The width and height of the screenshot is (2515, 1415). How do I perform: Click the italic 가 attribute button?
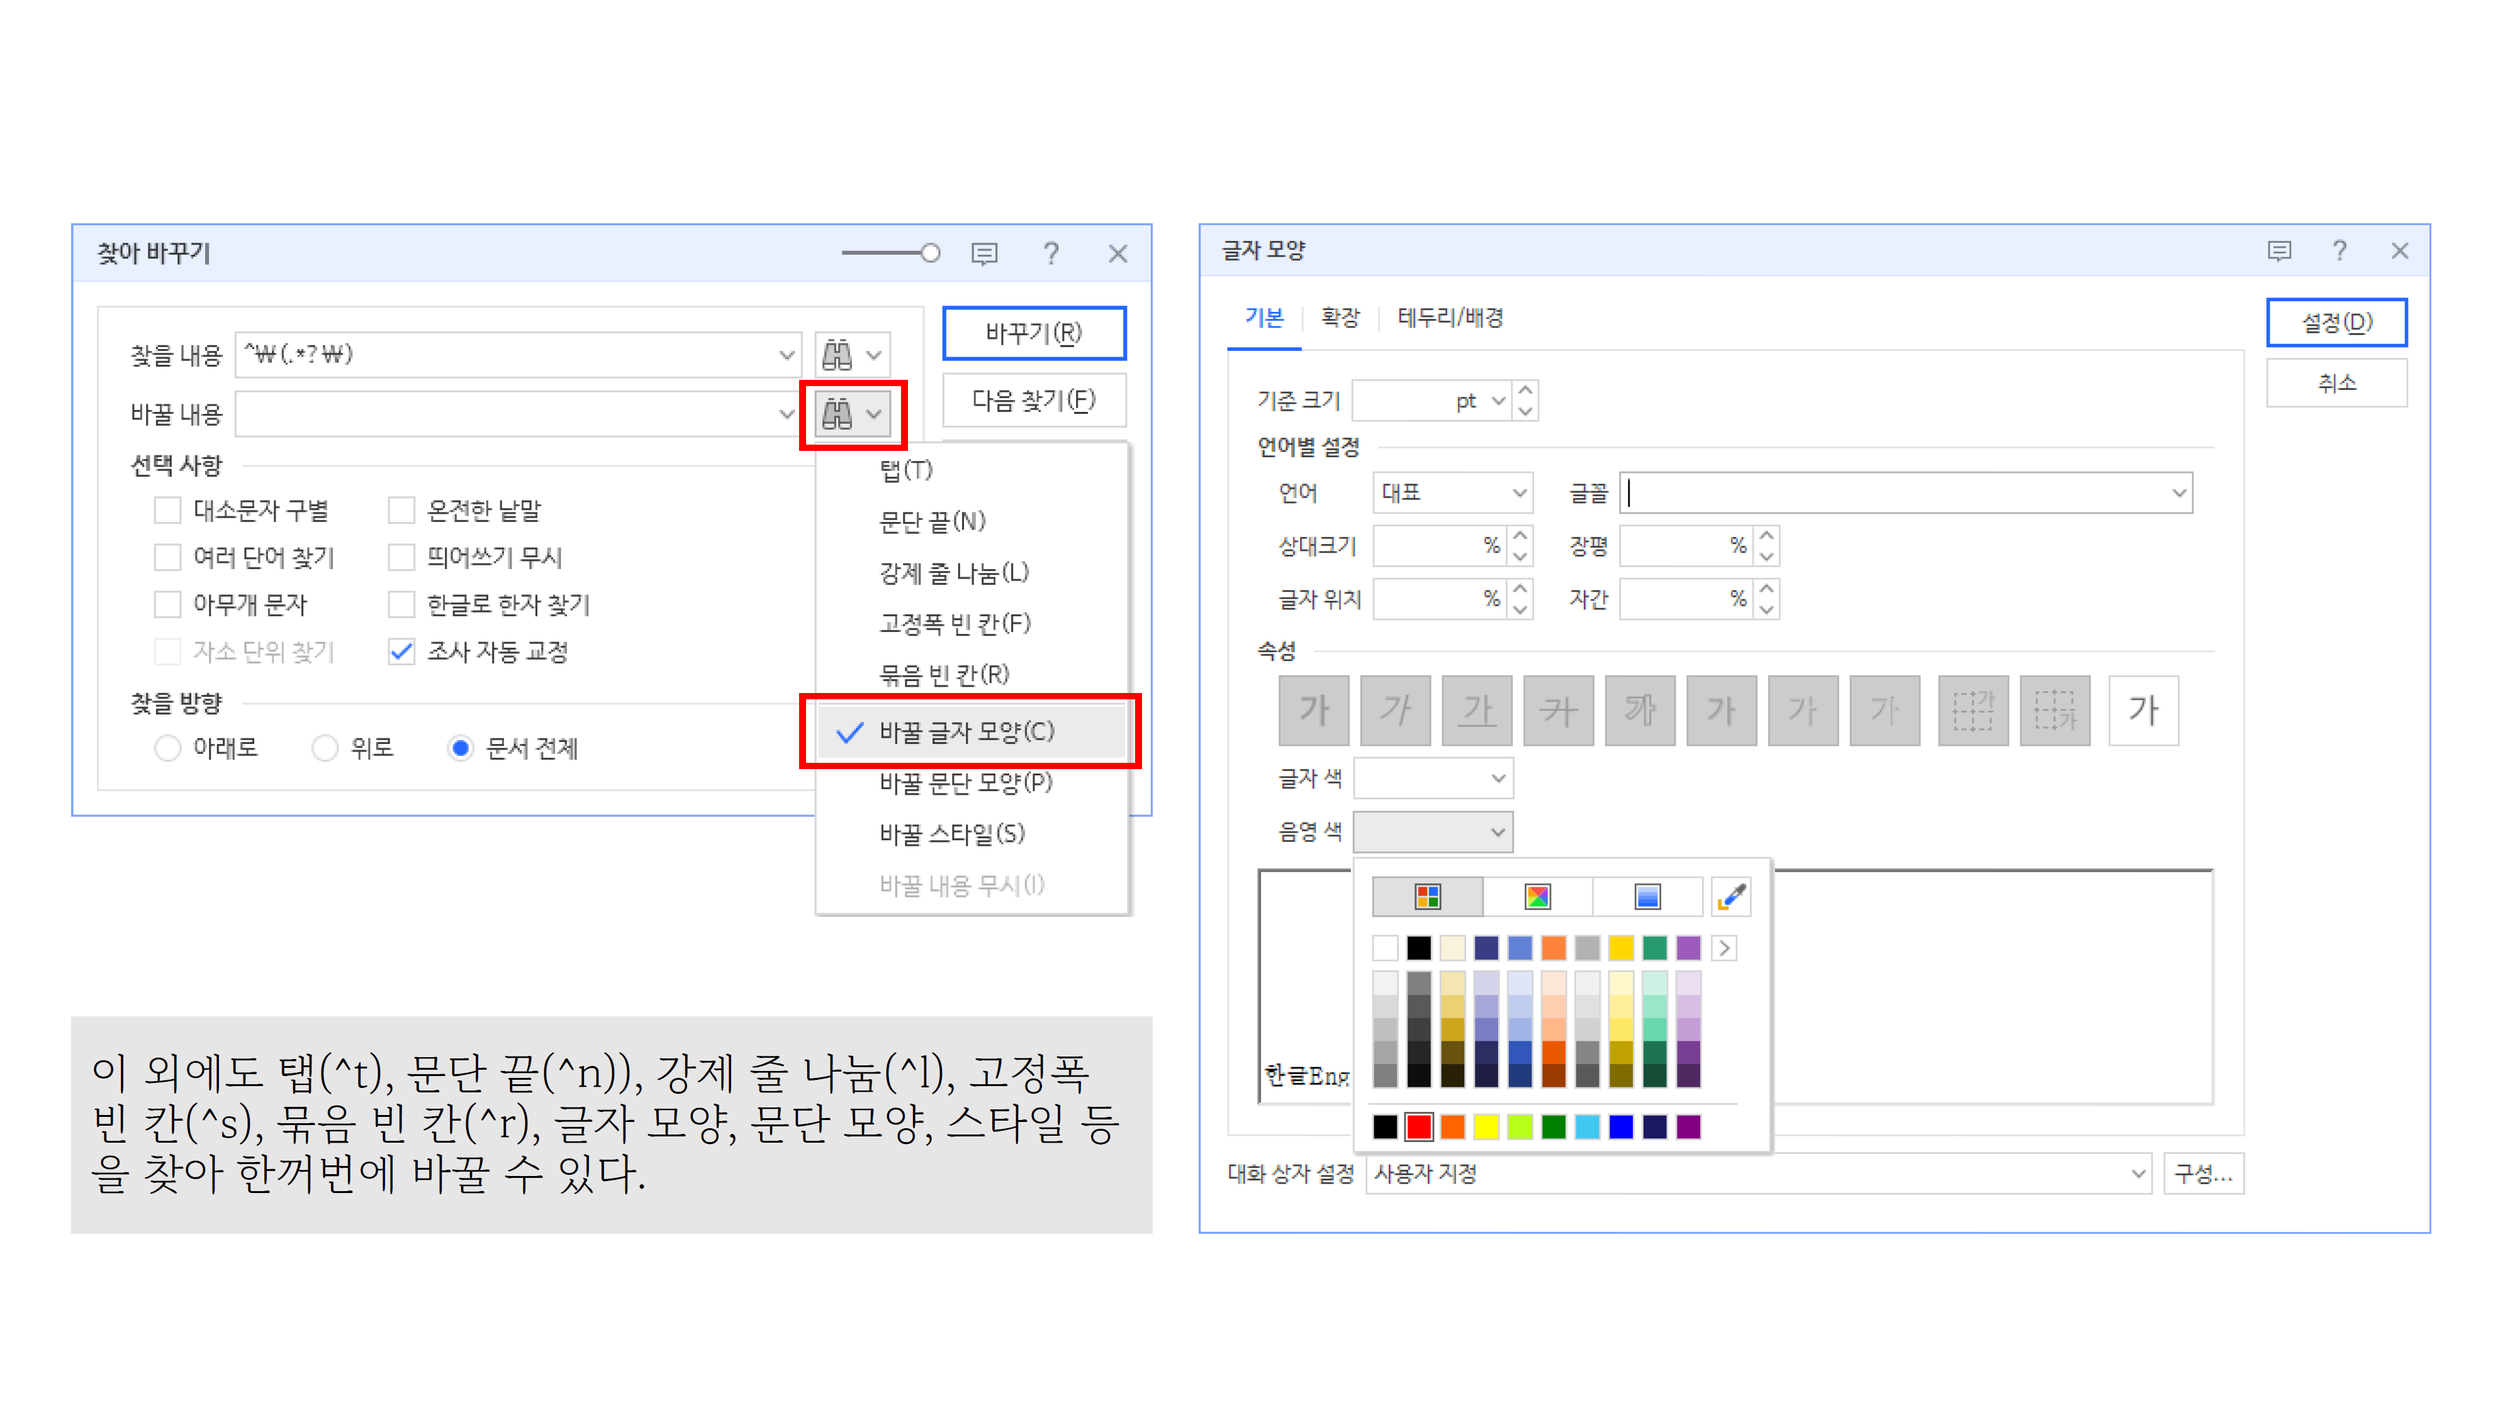click(1395, 709)
